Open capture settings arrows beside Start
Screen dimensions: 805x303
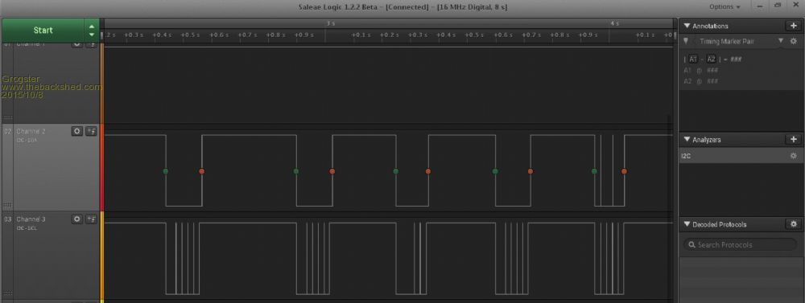92,31
